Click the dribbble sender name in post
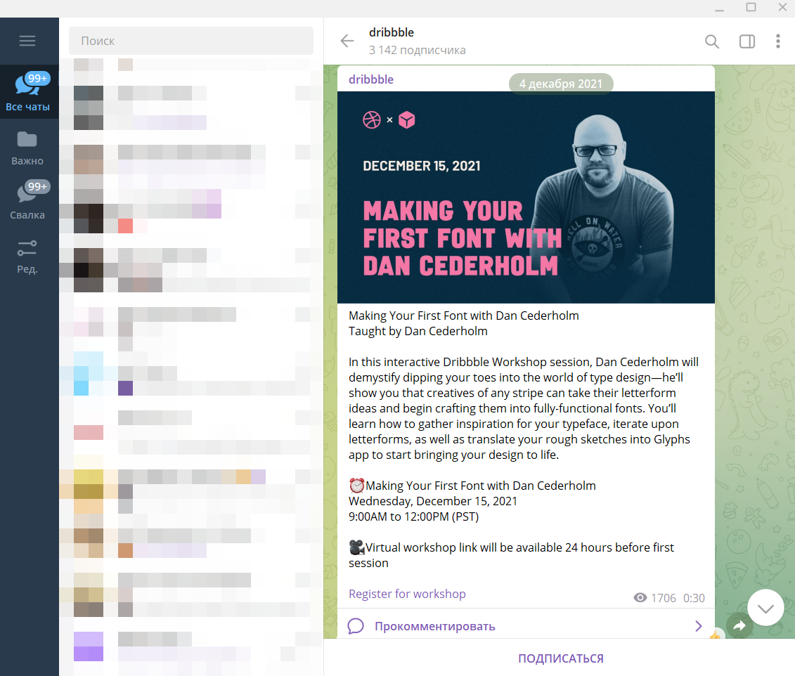This screenshot has width=795, height=676. point(371,79)
